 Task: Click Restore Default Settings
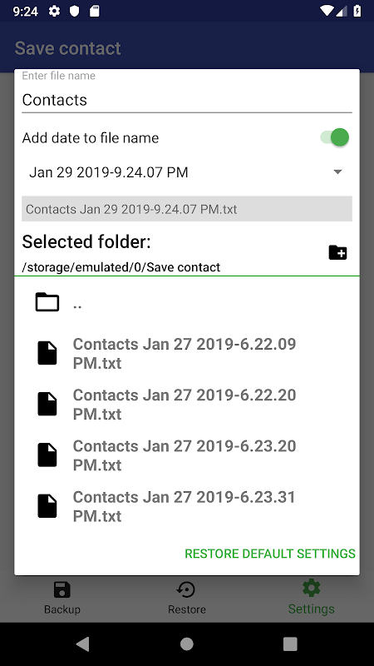click(x=270, y=554)
